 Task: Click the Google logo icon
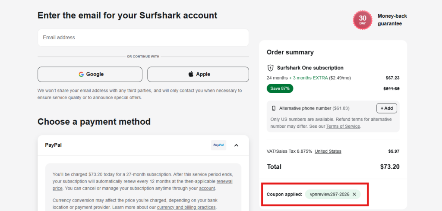point(81,74)
